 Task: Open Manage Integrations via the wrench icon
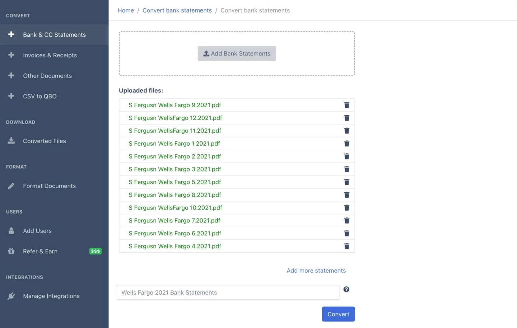(x=11, y=296)
